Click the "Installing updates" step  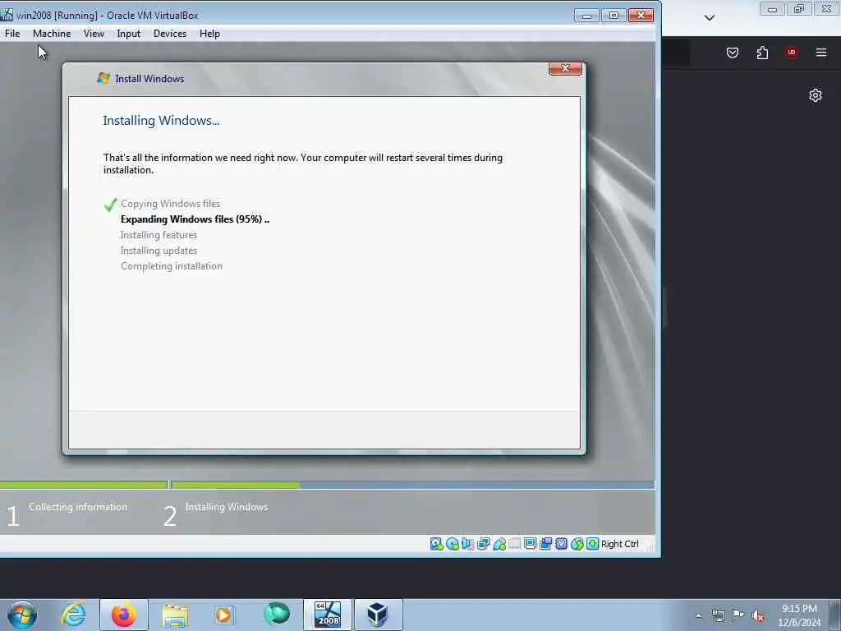coord(159,251)
